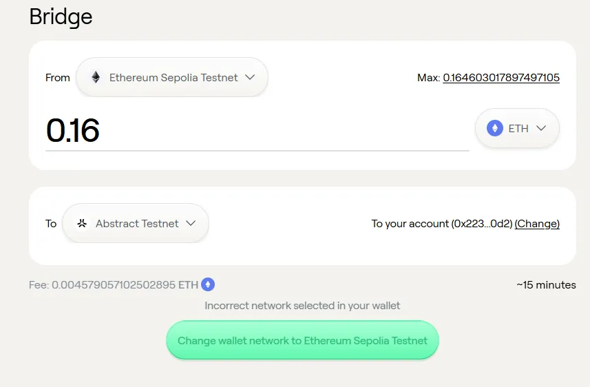Image resolution: width=590 pixels, height=387 pixels.
Task: Use the max balance 0.164603017897497105 link
Action: tap(501, 78)
